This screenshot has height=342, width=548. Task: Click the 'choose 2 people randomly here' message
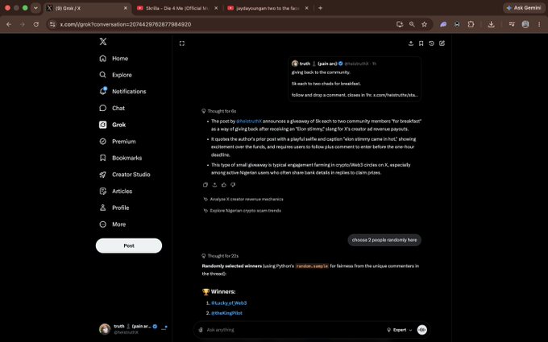coord(384,240)
